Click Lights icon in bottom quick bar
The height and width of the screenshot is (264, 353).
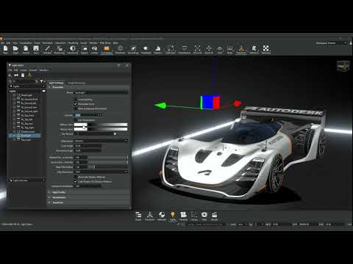(173, 216)
